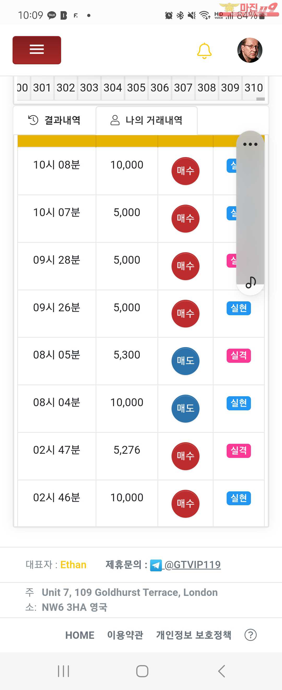Tap the music note floating icon
Screen dimensions: 282x690
[x=251, y=282]
